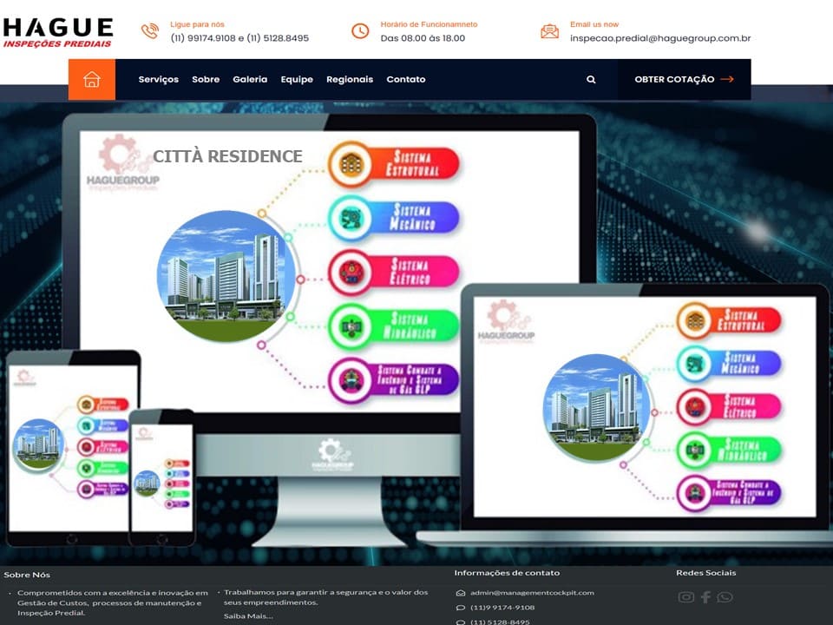The width and height of the screenshot is (833, 625).
Task: Click the admin@managementcockpit.com email link
Action: click(x=532, y=593)
